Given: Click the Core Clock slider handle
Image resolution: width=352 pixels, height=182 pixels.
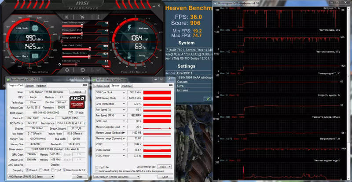Looking at the screenshot, I should (90, 49).
